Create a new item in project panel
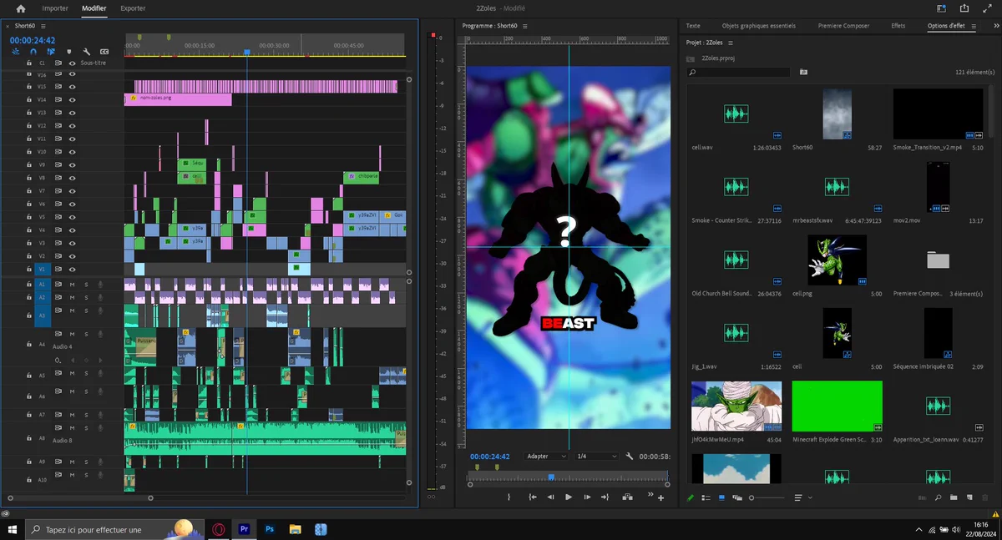1002x540 pixels. 969,497
